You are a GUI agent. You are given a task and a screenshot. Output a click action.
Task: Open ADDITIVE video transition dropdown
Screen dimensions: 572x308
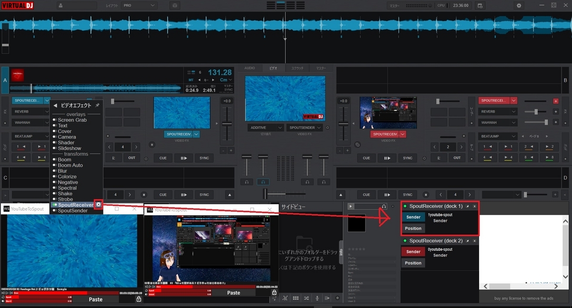coord(266,128)
